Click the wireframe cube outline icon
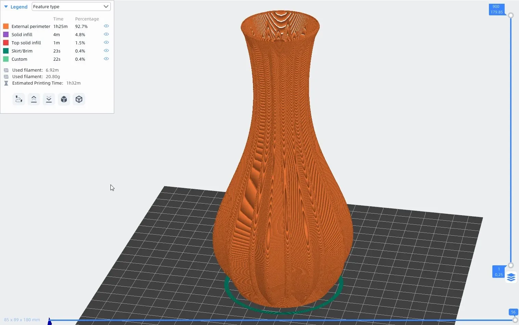519x325 pixels. [79, 99]
